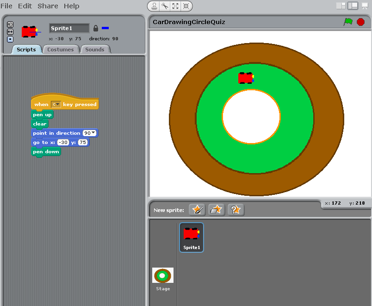Screen dimensions: 372x306
Task: Click the when key pressed hat block
Action: coord(65,101)
